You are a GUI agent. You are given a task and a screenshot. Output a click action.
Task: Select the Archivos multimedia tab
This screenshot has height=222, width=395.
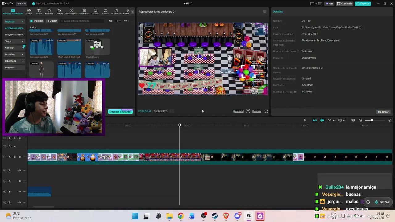click(x=13, y=12)
